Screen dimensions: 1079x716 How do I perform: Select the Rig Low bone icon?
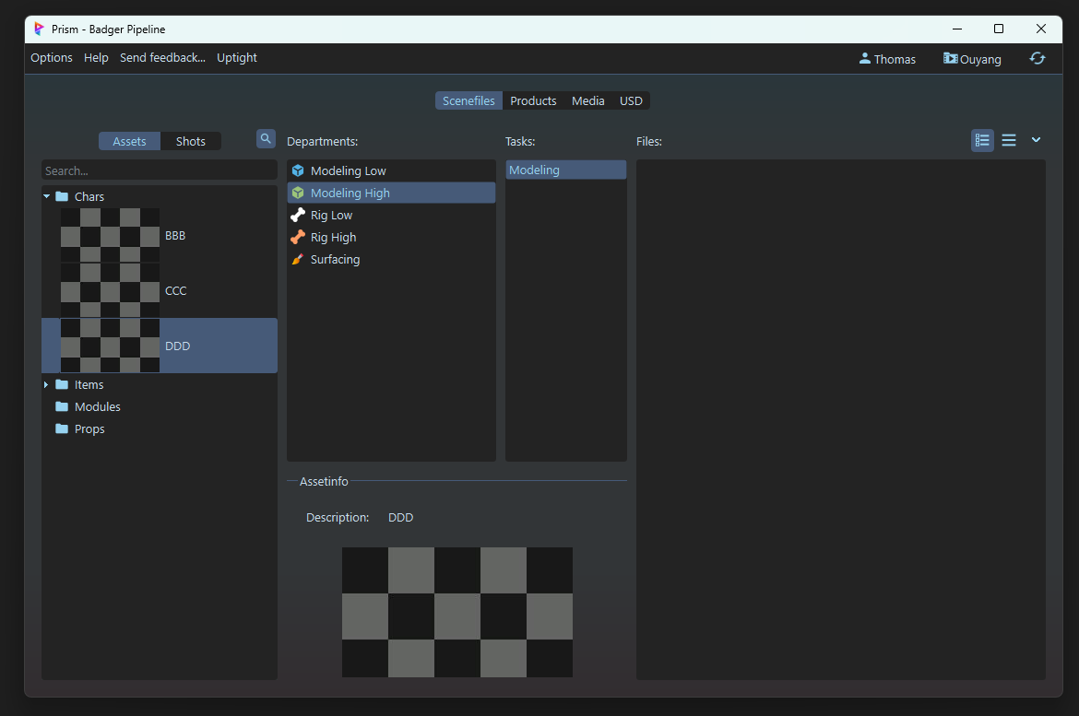pos(298,215)
